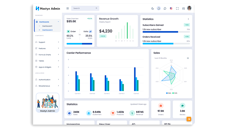Viewport: 228px width, 128px height.
Task: Toggle the Sales series in radar legend
Action: pos(168,93)
